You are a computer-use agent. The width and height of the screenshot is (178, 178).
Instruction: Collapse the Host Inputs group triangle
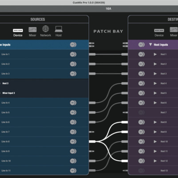[150, 44]
